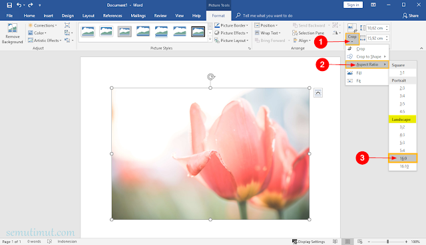Open the Corrections dropdown
This screenshot has height=245, width=426.
43,25
